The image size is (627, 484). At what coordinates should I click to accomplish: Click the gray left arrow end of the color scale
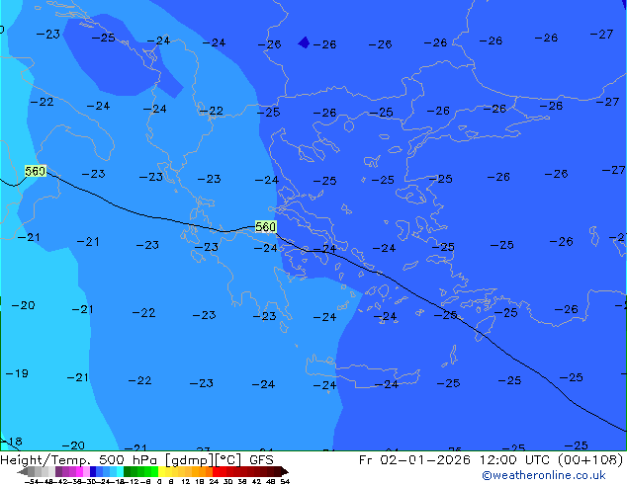point(23,471)
